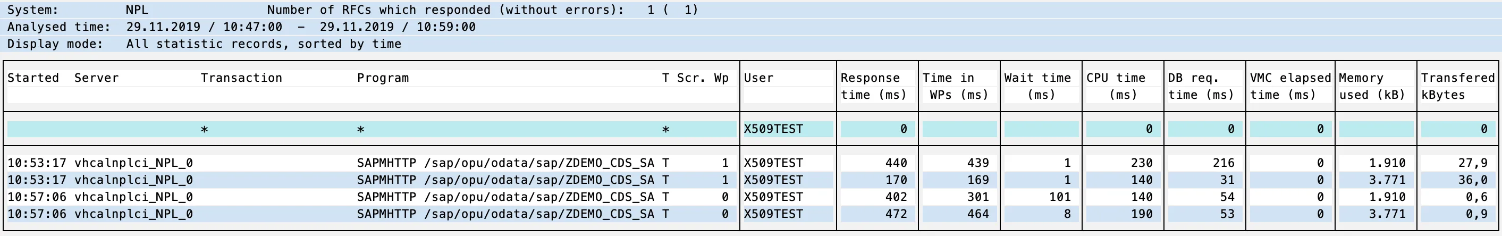Viewport: 1502px width, 236px height.
Task: Click the Transaction filter asterisk field
Action: pyautogui.click(x=204, y=129)
